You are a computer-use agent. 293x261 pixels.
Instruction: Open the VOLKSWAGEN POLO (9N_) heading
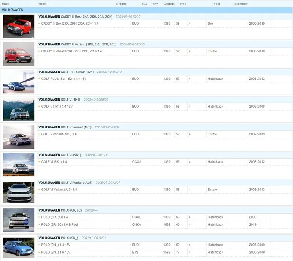pos(58,238)
